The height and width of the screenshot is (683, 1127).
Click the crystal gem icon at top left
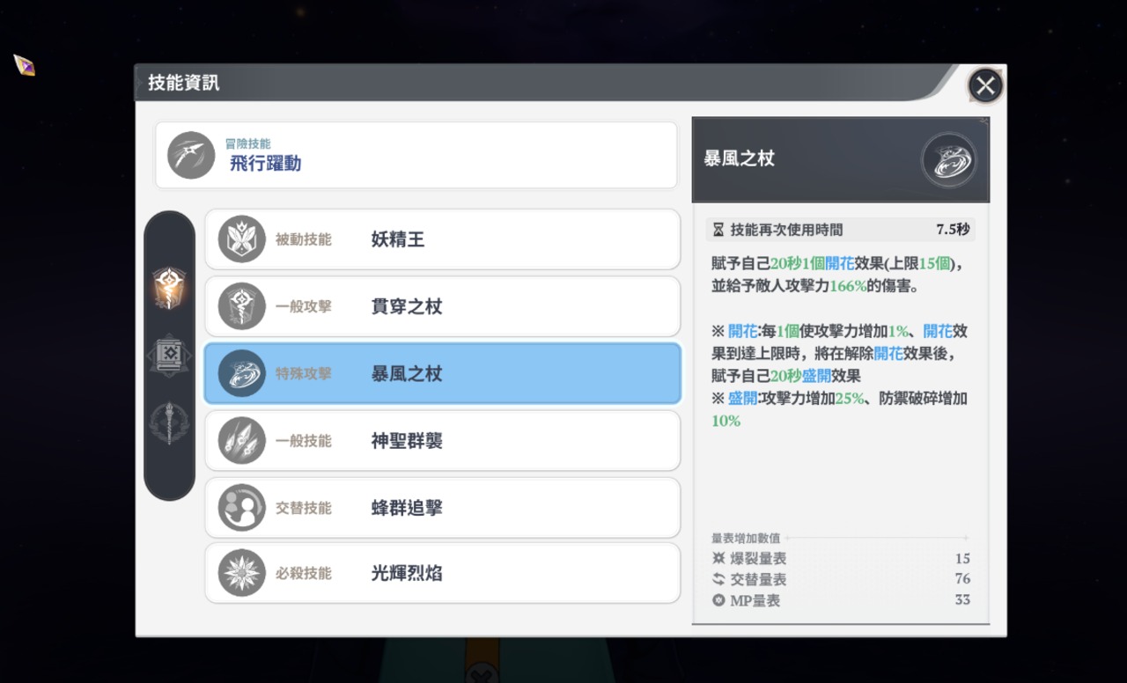click(x=25, y=65)
